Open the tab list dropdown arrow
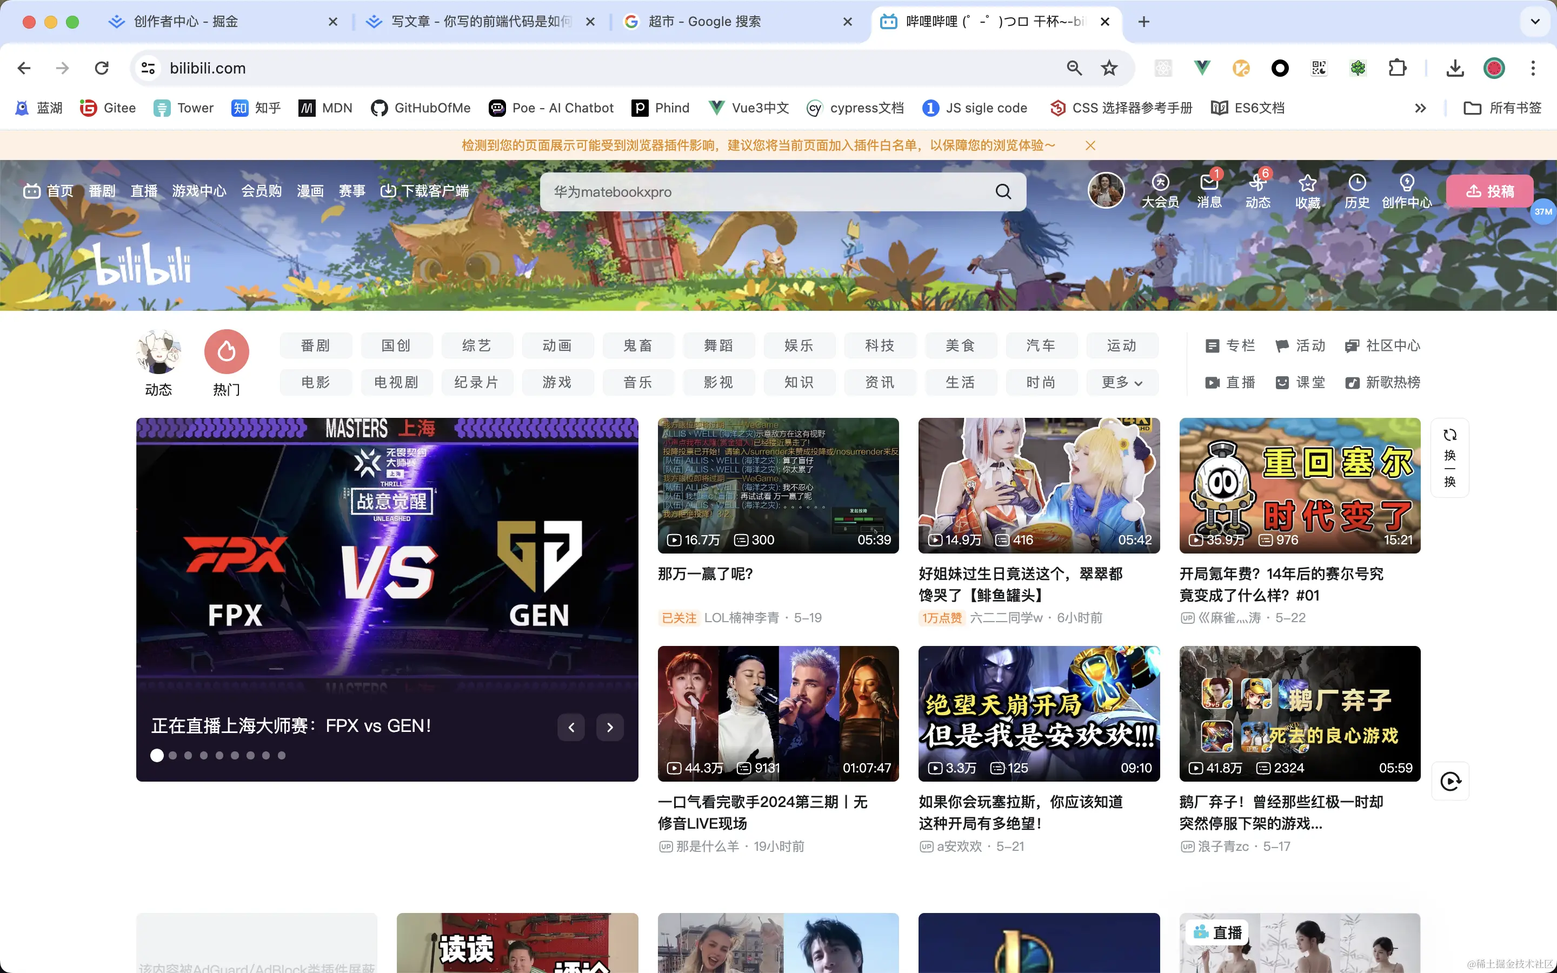The image size is (1557, 973). 1535,22
